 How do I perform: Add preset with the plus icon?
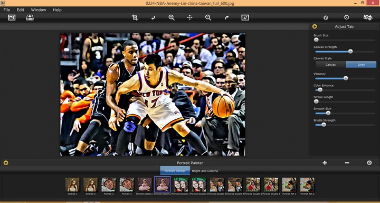click(x=325, y=163)
